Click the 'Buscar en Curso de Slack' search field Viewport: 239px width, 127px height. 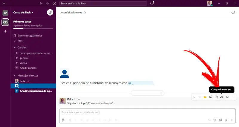pyautogui.click(x=103, y=3)
